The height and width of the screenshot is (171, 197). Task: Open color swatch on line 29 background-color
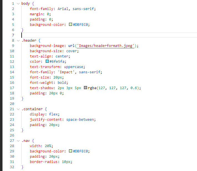(70, 151)
